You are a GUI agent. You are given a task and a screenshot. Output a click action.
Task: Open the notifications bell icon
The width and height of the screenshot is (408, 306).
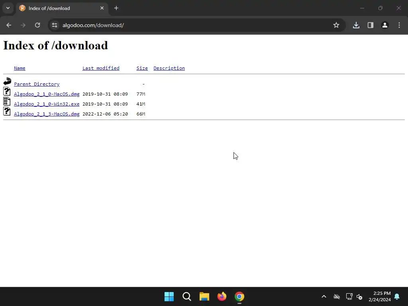(397, 296)
